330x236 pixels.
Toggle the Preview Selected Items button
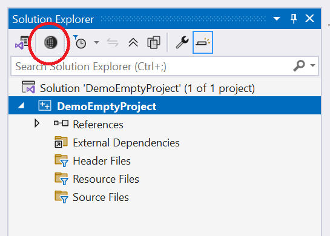pyautogui.click(x=203, y=42)
